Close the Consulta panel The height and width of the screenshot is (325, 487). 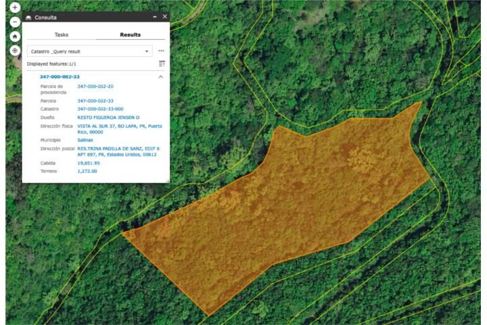tap(164, 17)
